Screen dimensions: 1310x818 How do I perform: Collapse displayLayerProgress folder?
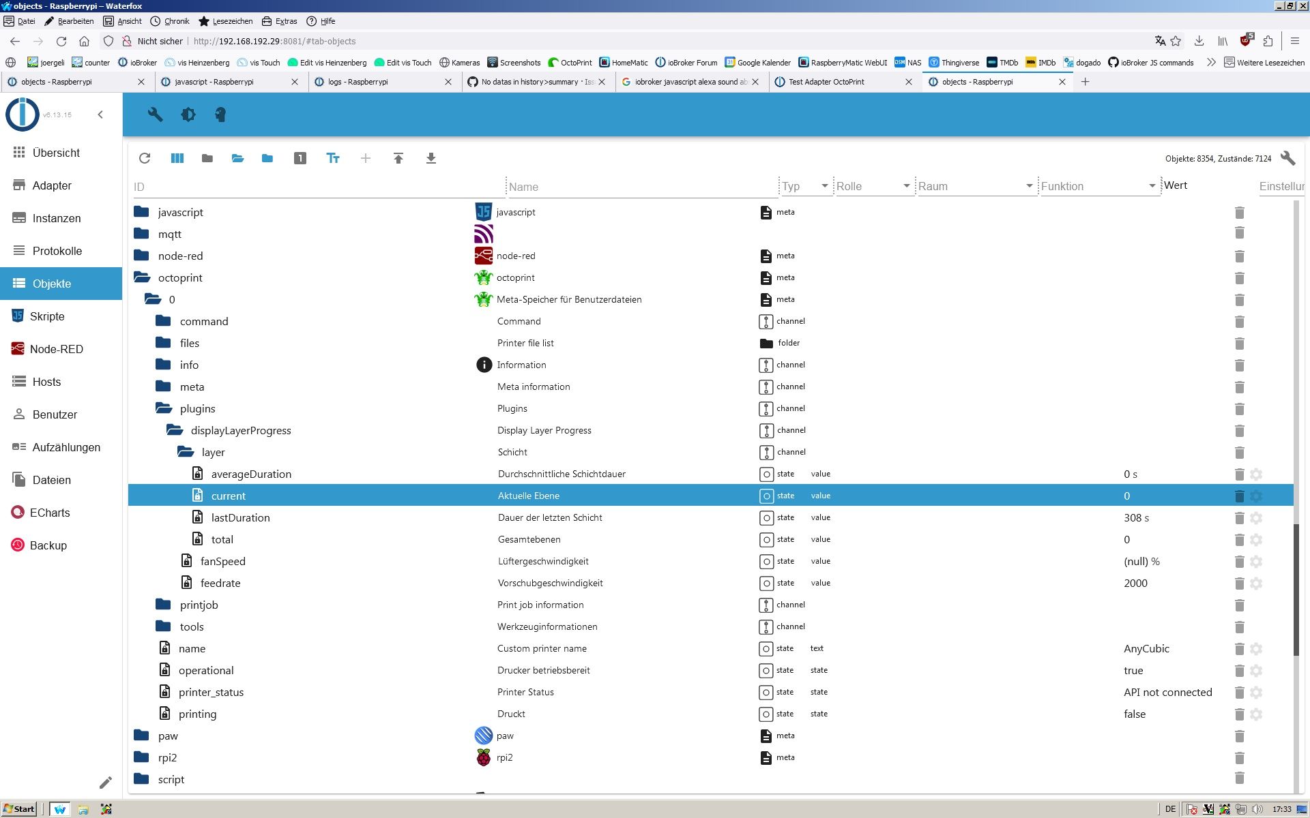(x=175, y=430)
